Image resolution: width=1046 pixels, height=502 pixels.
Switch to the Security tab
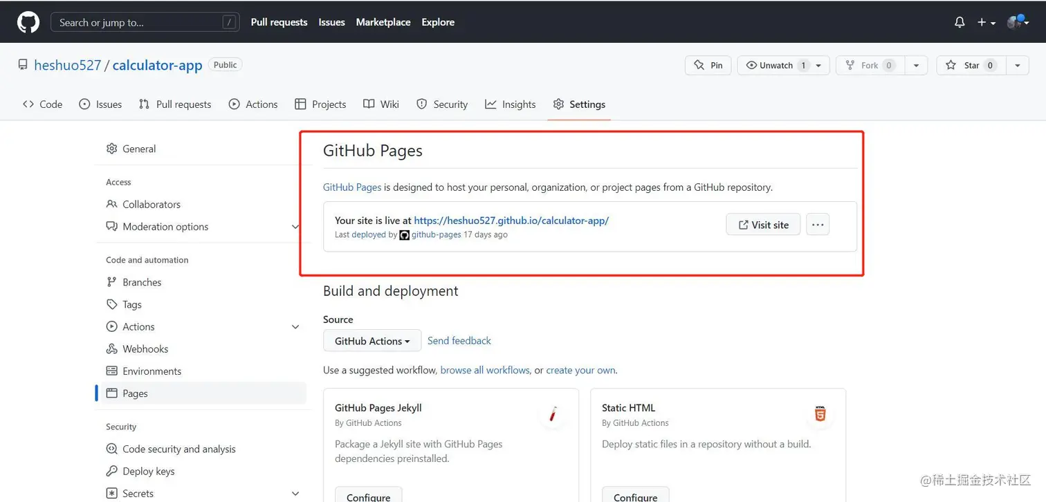point(442,104)
